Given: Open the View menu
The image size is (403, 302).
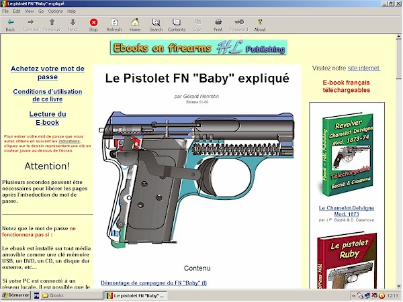Looking at the screenshot, I should click(30, 11).
